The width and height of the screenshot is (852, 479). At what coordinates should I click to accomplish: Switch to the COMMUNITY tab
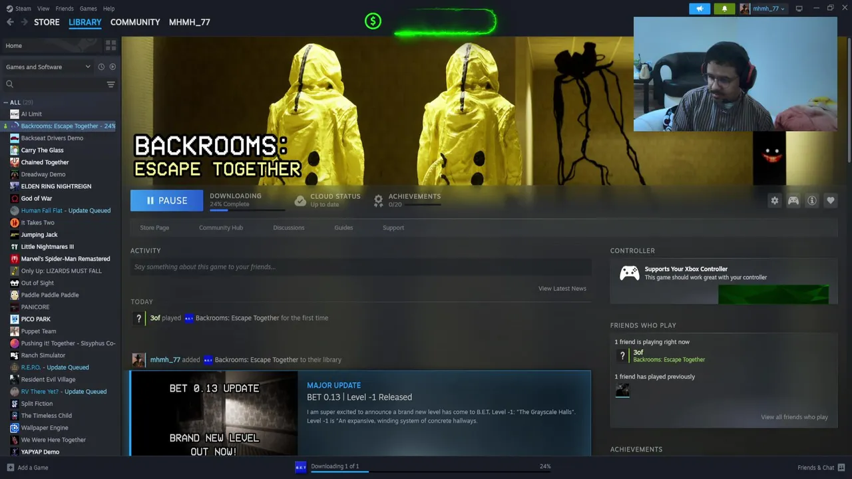[x=135, y=22]
